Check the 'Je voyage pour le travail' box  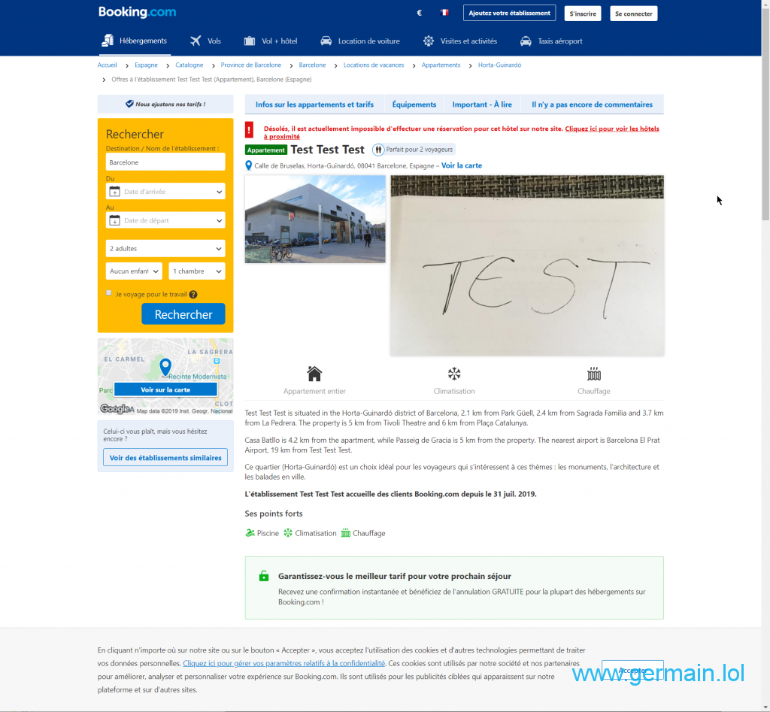tap(109, 293)
